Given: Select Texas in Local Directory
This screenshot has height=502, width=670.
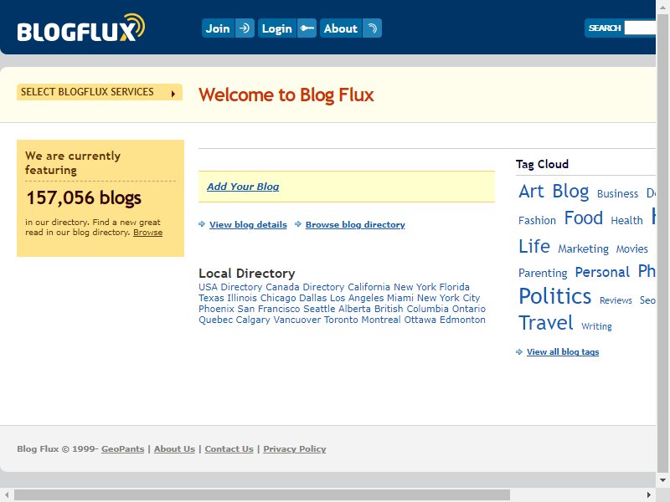Looking at the screenshot, I should point(211,298).
